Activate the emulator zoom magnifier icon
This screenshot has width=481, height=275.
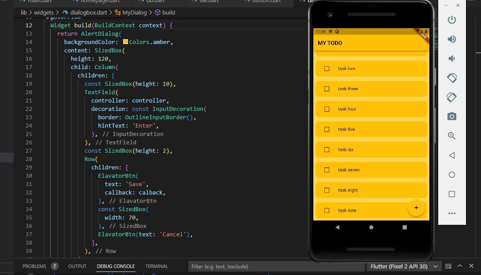pyautogui.click(x=451, y=136)
